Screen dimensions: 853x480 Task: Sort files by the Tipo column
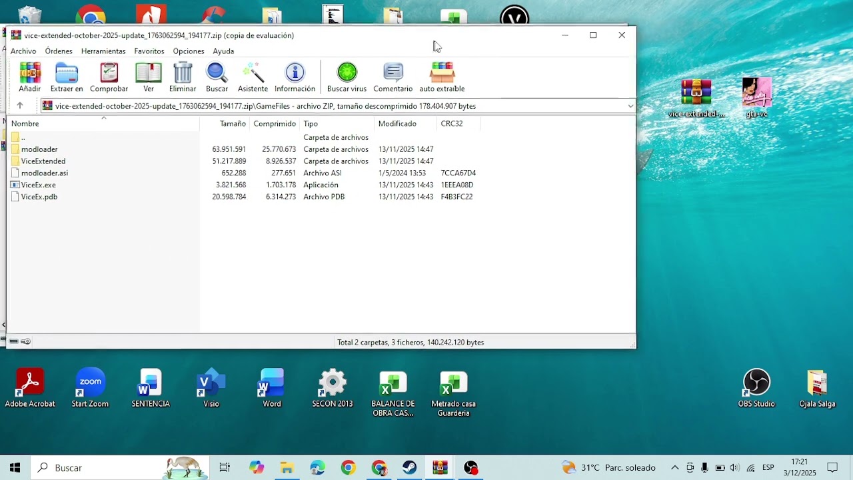(x=337, y=123)
